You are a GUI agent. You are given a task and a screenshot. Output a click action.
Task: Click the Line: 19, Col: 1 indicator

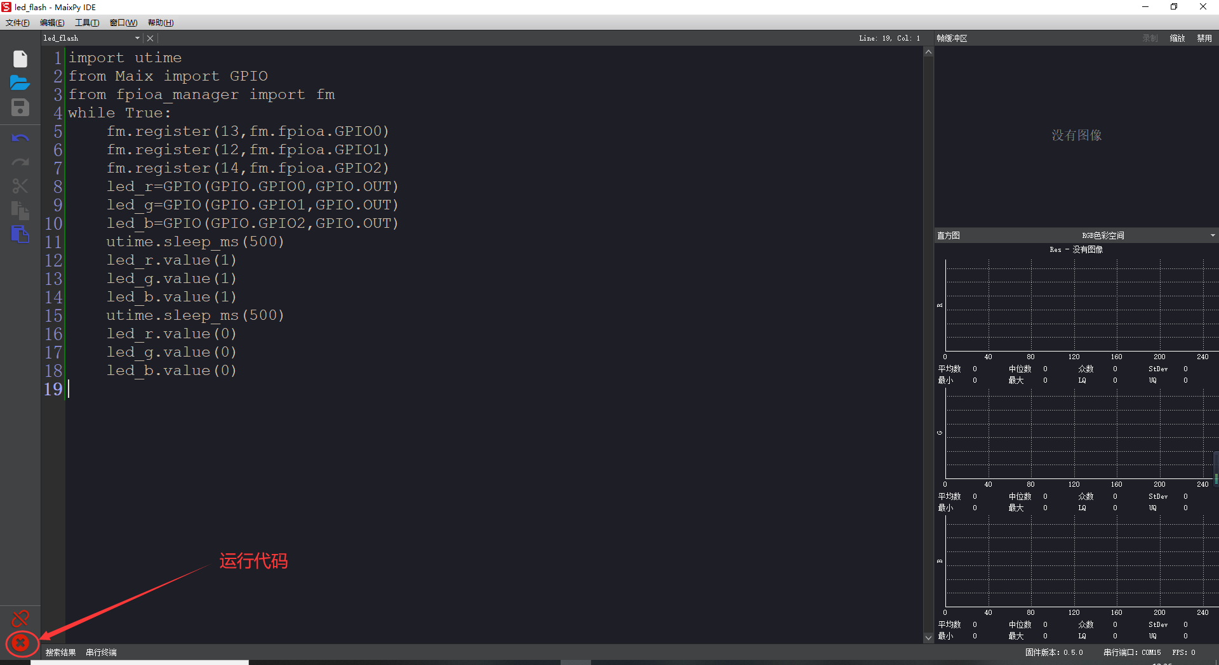tap(889, 38)
